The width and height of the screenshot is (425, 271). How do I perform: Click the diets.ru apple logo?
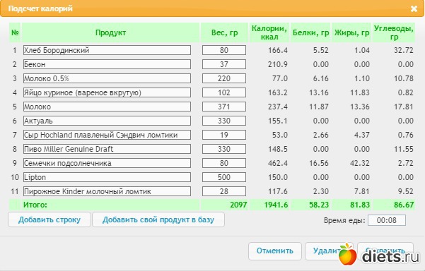point(347,254)
